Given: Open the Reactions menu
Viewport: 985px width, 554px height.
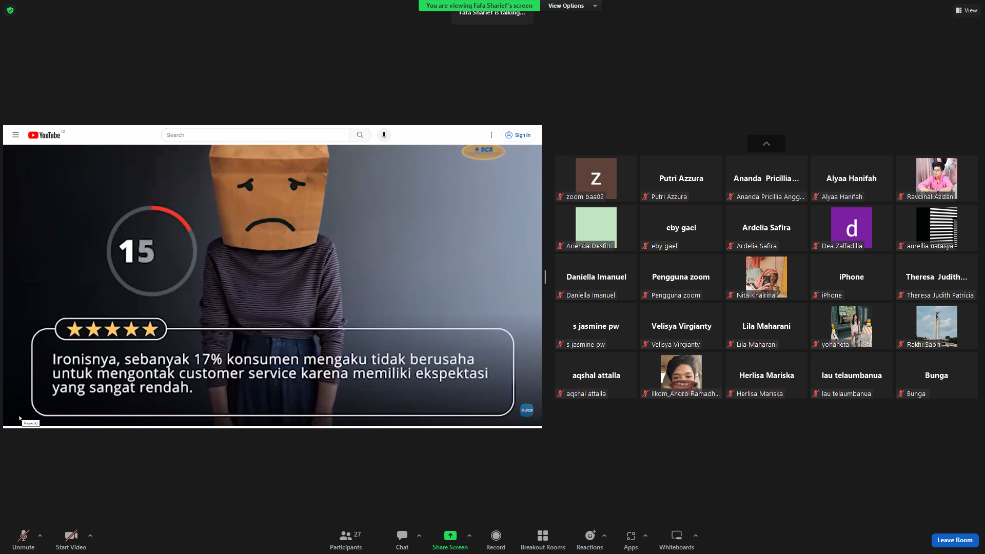Looking at the screenshot, I should coord(589,540).
